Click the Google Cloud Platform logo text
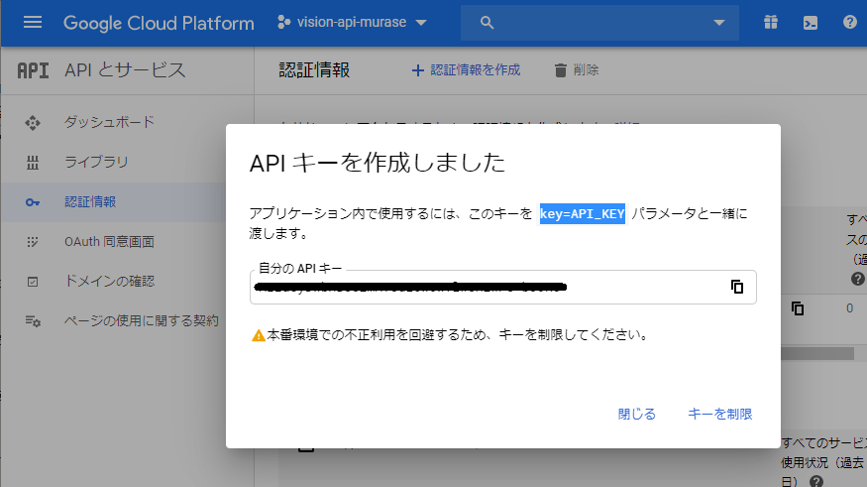The width and height of the screenshot is (867, 487). [159, 23]
